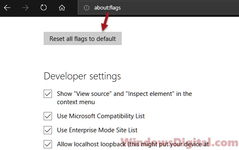Image resolution: width=239 pixels, height=150 pixels.
Task: Click the forward arrow navigation button
Action: coord(25,7)
